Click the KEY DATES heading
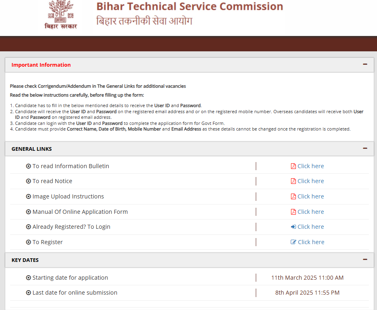 (25, 260)
